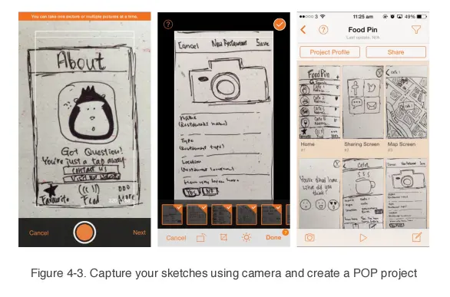Click the 'Home' label under the first sketch
The height and width of the screenshot is (297, 450).
(x=308, y=144)
